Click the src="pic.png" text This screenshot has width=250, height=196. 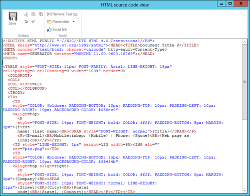[29, 149]
